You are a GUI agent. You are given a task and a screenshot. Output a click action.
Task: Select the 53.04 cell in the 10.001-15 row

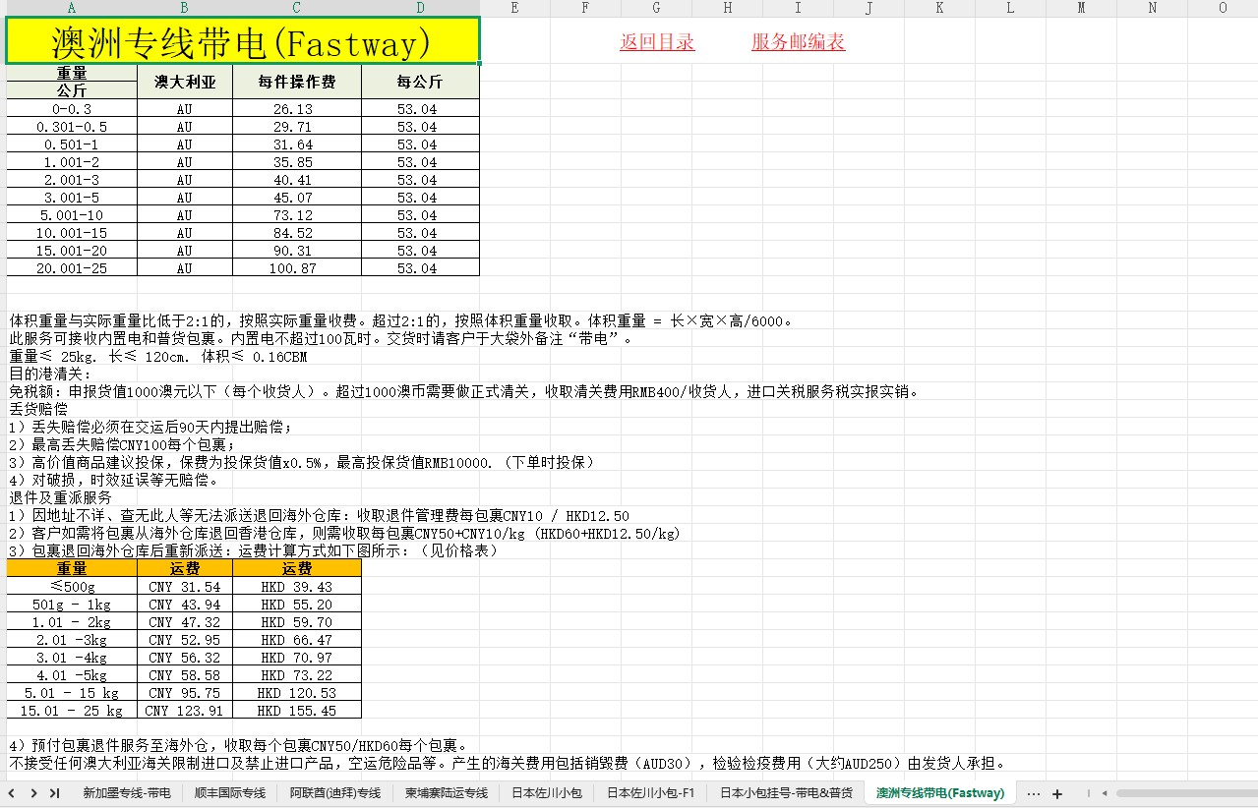[x=420, y=233]
